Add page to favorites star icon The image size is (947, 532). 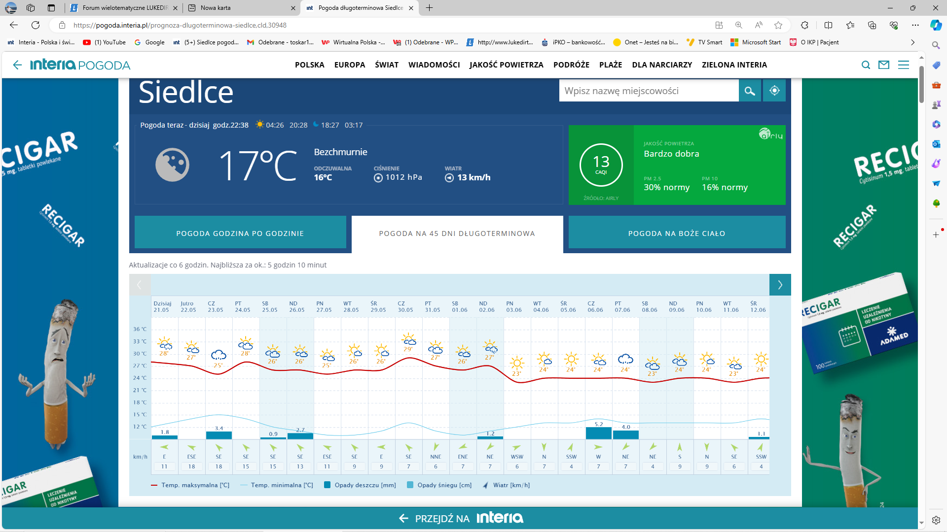[x=778, y=25]
